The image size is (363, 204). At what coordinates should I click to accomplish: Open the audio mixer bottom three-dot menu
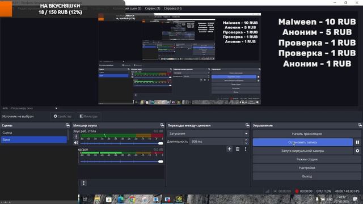coord(83,183)
